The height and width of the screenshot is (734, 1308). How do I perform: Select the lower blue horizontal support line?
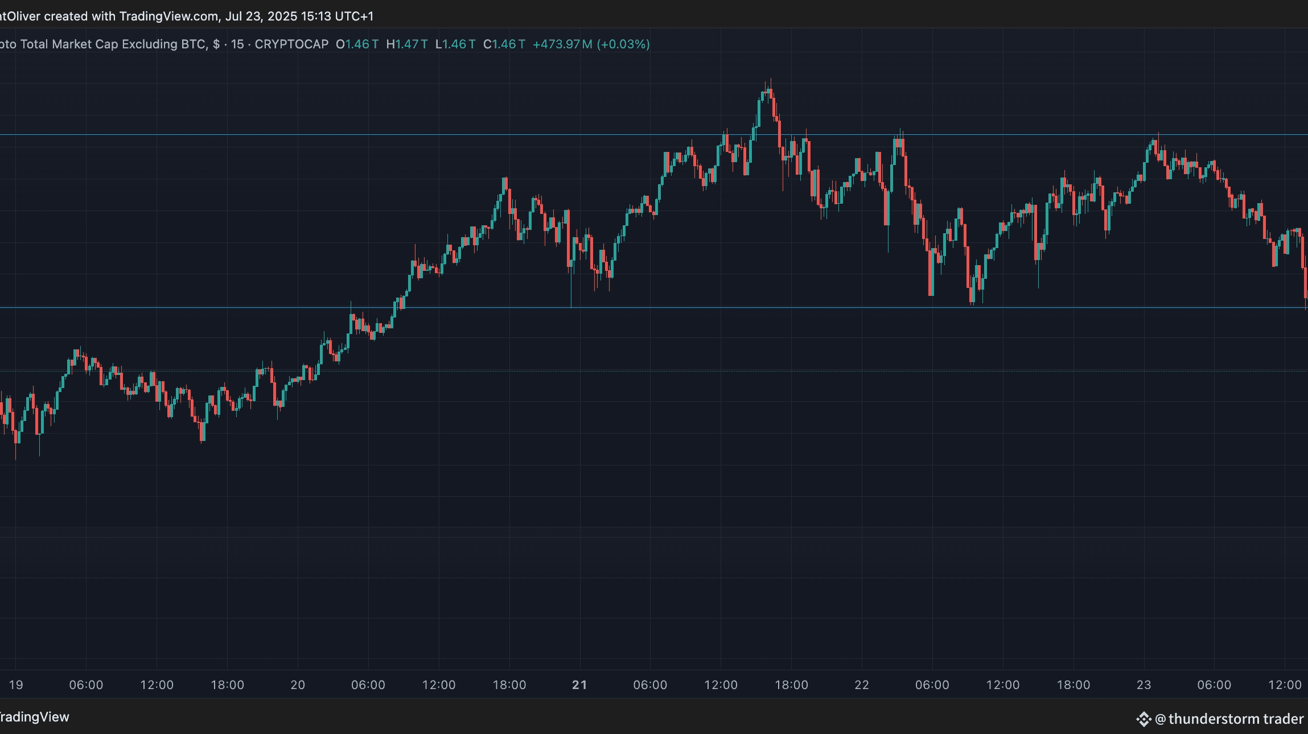(x=171, y=307)
